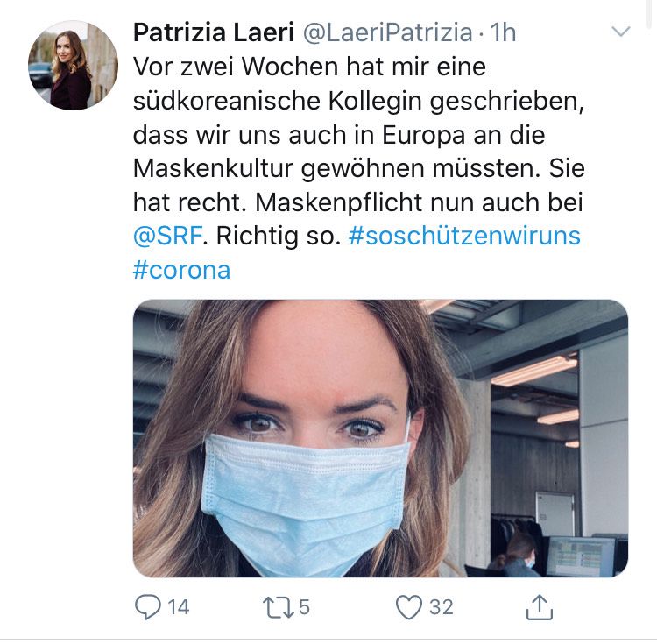The height and width of the screenshot is (644, 657).
Task: View the 14 replies count
Action: click(x=179, y=607)
